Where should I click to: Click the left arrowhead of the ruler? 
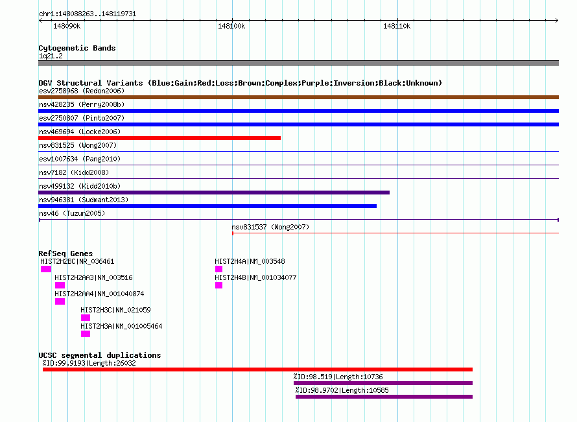click(x=40, y=20)
